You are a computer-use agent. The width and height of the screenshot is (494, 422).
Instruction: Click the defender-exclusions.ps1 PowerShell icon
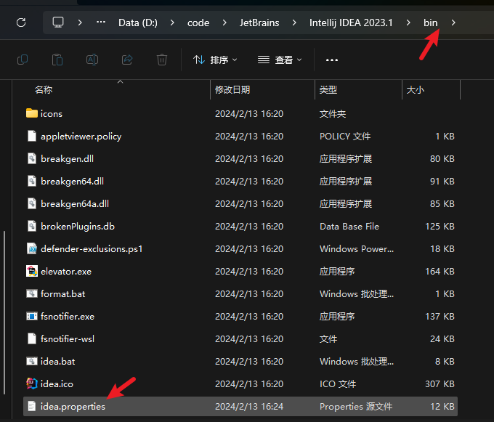coord(32,249)
